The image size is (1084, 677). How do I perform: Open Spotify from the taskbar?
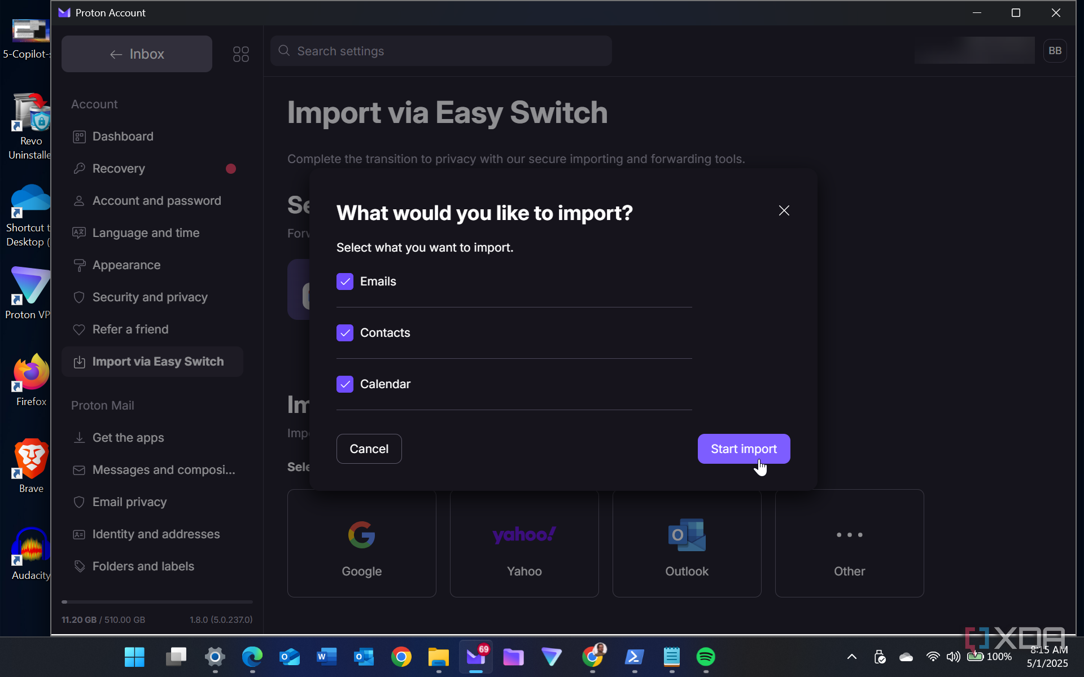pyautogui.click(x=706, y=657)
